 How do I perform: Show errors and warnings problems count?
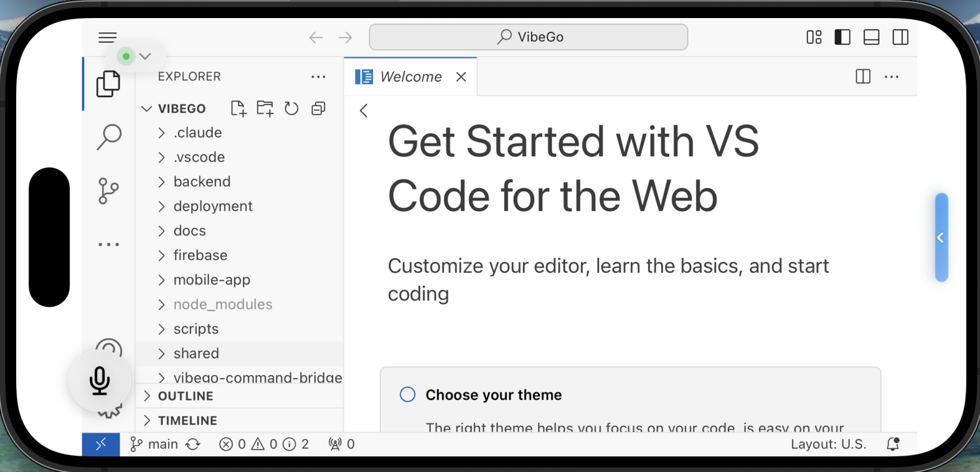[x=264, y=444]
